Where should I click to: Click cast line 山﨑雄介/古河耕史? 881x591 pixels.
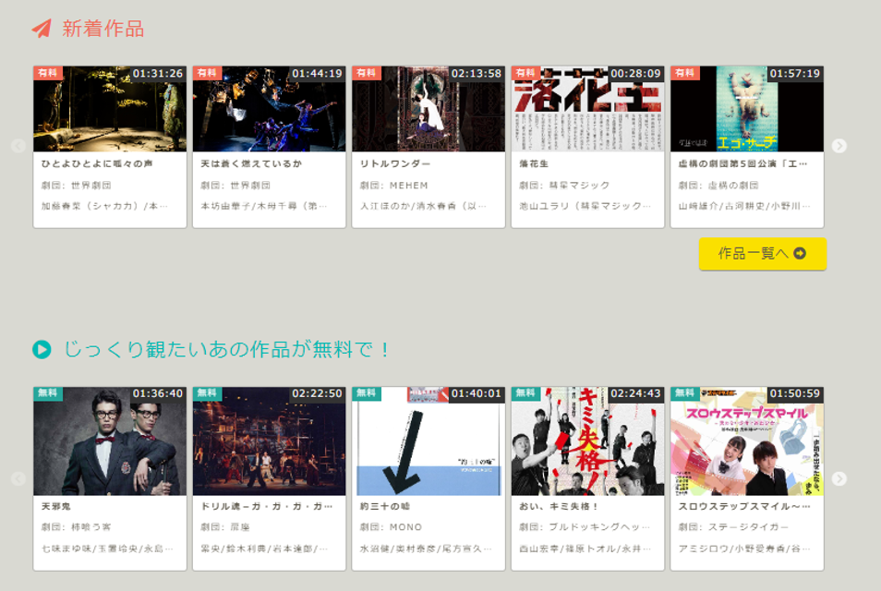[x=744, y=206]
